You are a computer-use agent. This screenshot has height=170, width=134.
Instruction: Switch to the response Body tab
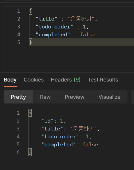tap(10, 80)
